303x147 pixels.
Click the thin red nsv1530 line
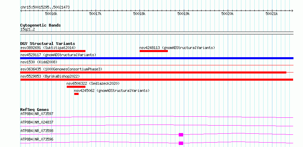tap(157, 65)
